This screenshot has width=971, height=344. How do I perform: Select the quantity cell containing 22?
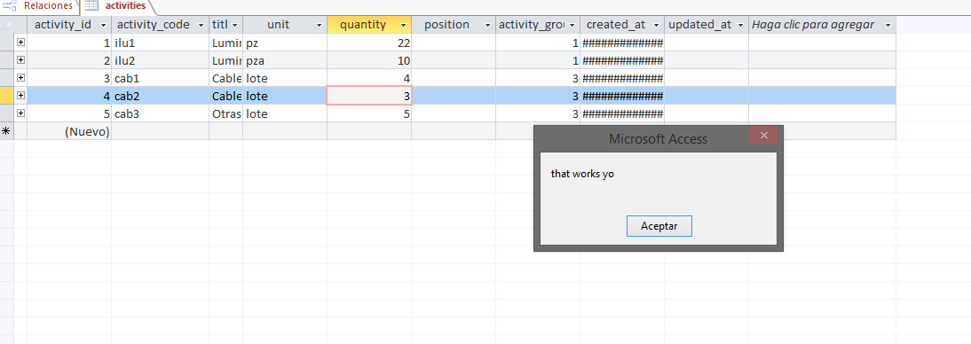[369, 43]
